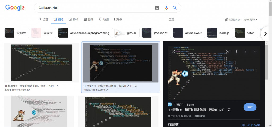Open the '// Callback Hell' code thumbnail
272x127 pixels.
click(118, 112)
